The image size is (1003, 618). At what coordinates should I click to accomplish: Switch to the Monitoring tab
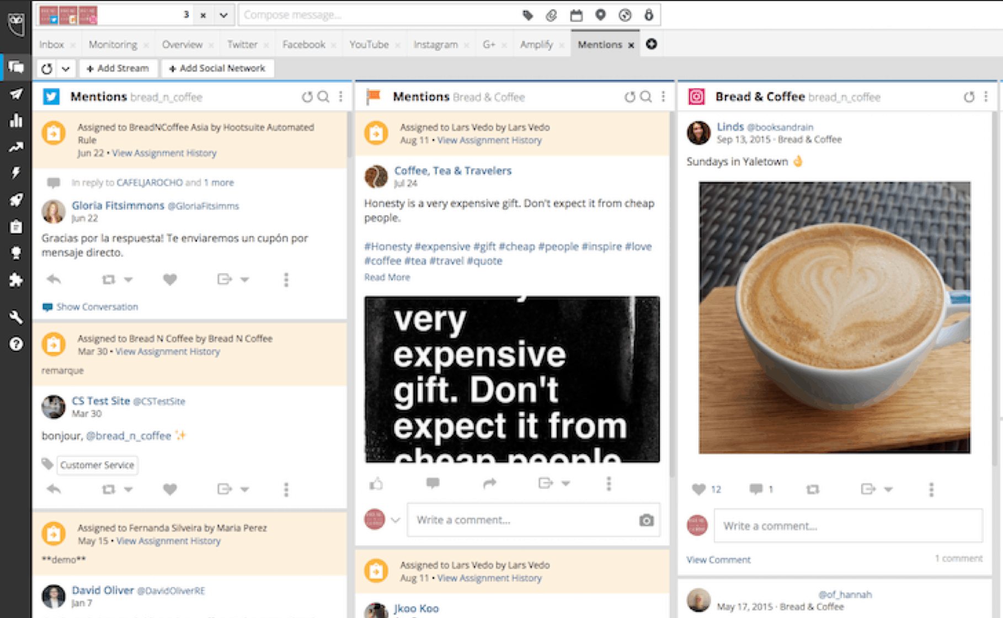[x=113, y=45]
